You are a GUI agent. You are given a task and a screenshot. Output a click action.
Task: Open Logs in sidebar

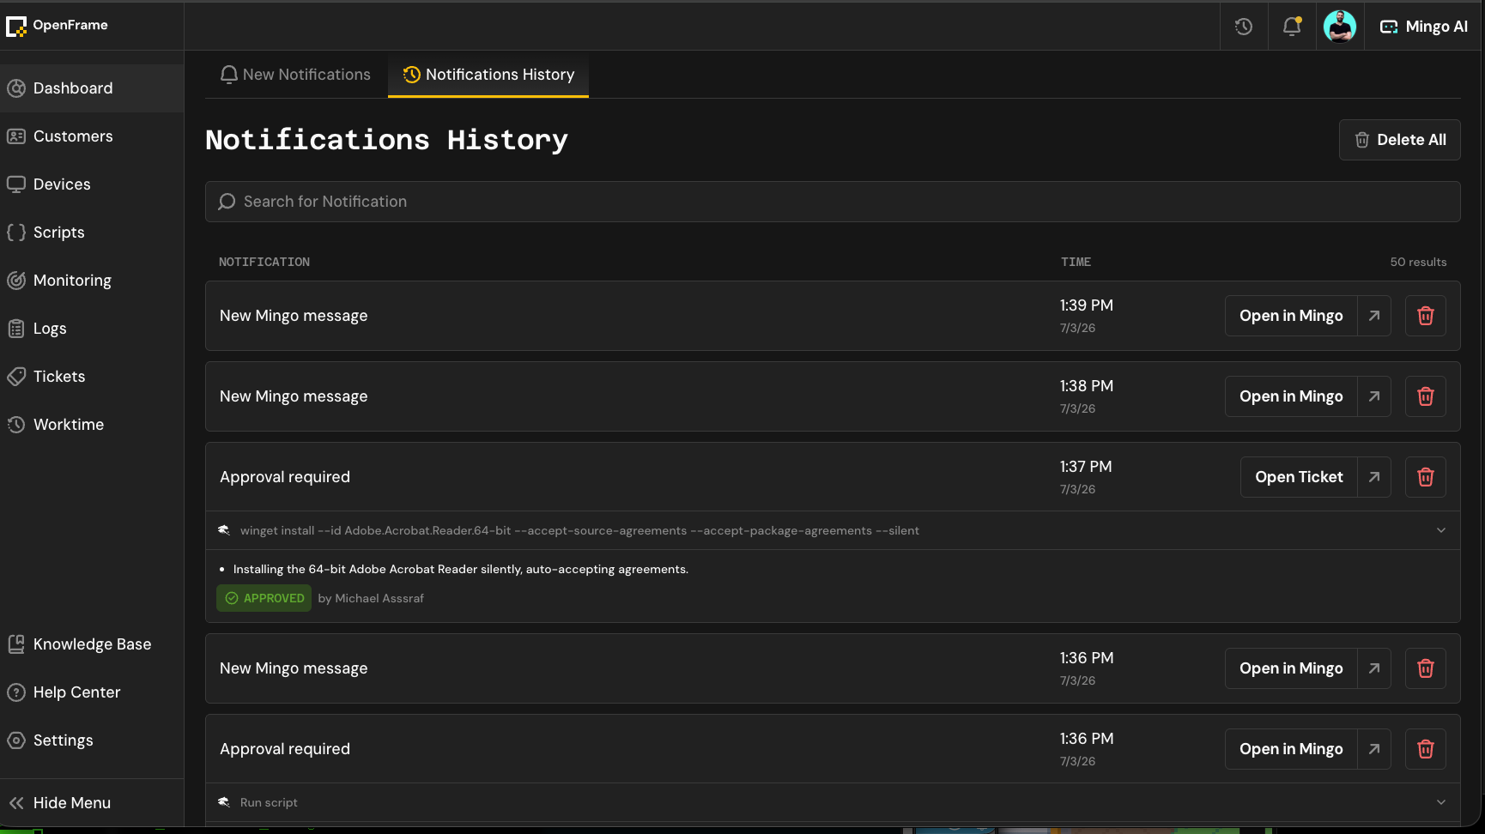pos(92,329)
